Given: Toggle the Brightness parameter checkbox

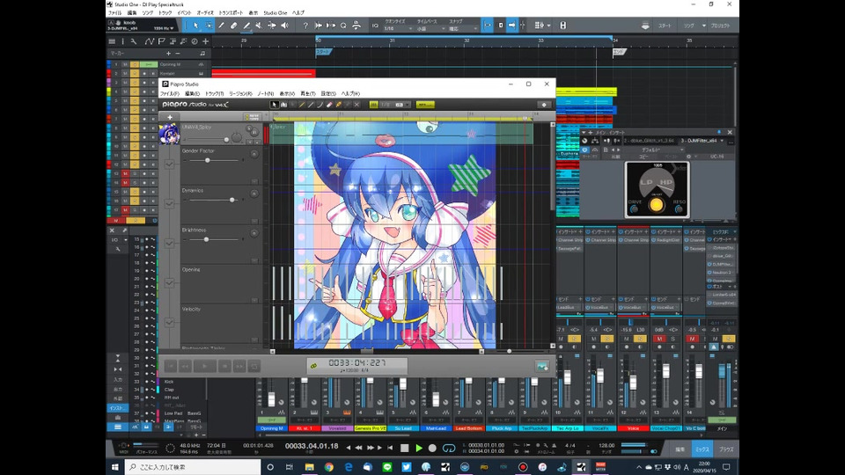Looking at the screenshot, I should pyautogui.click(x=169, y=243).
